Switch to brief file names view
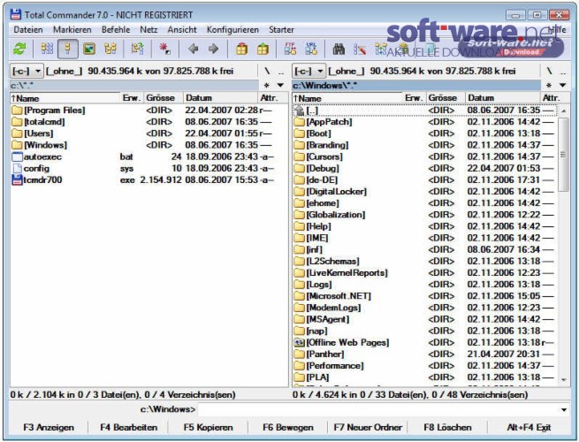 pyautogui.click(x=47, y=49)
